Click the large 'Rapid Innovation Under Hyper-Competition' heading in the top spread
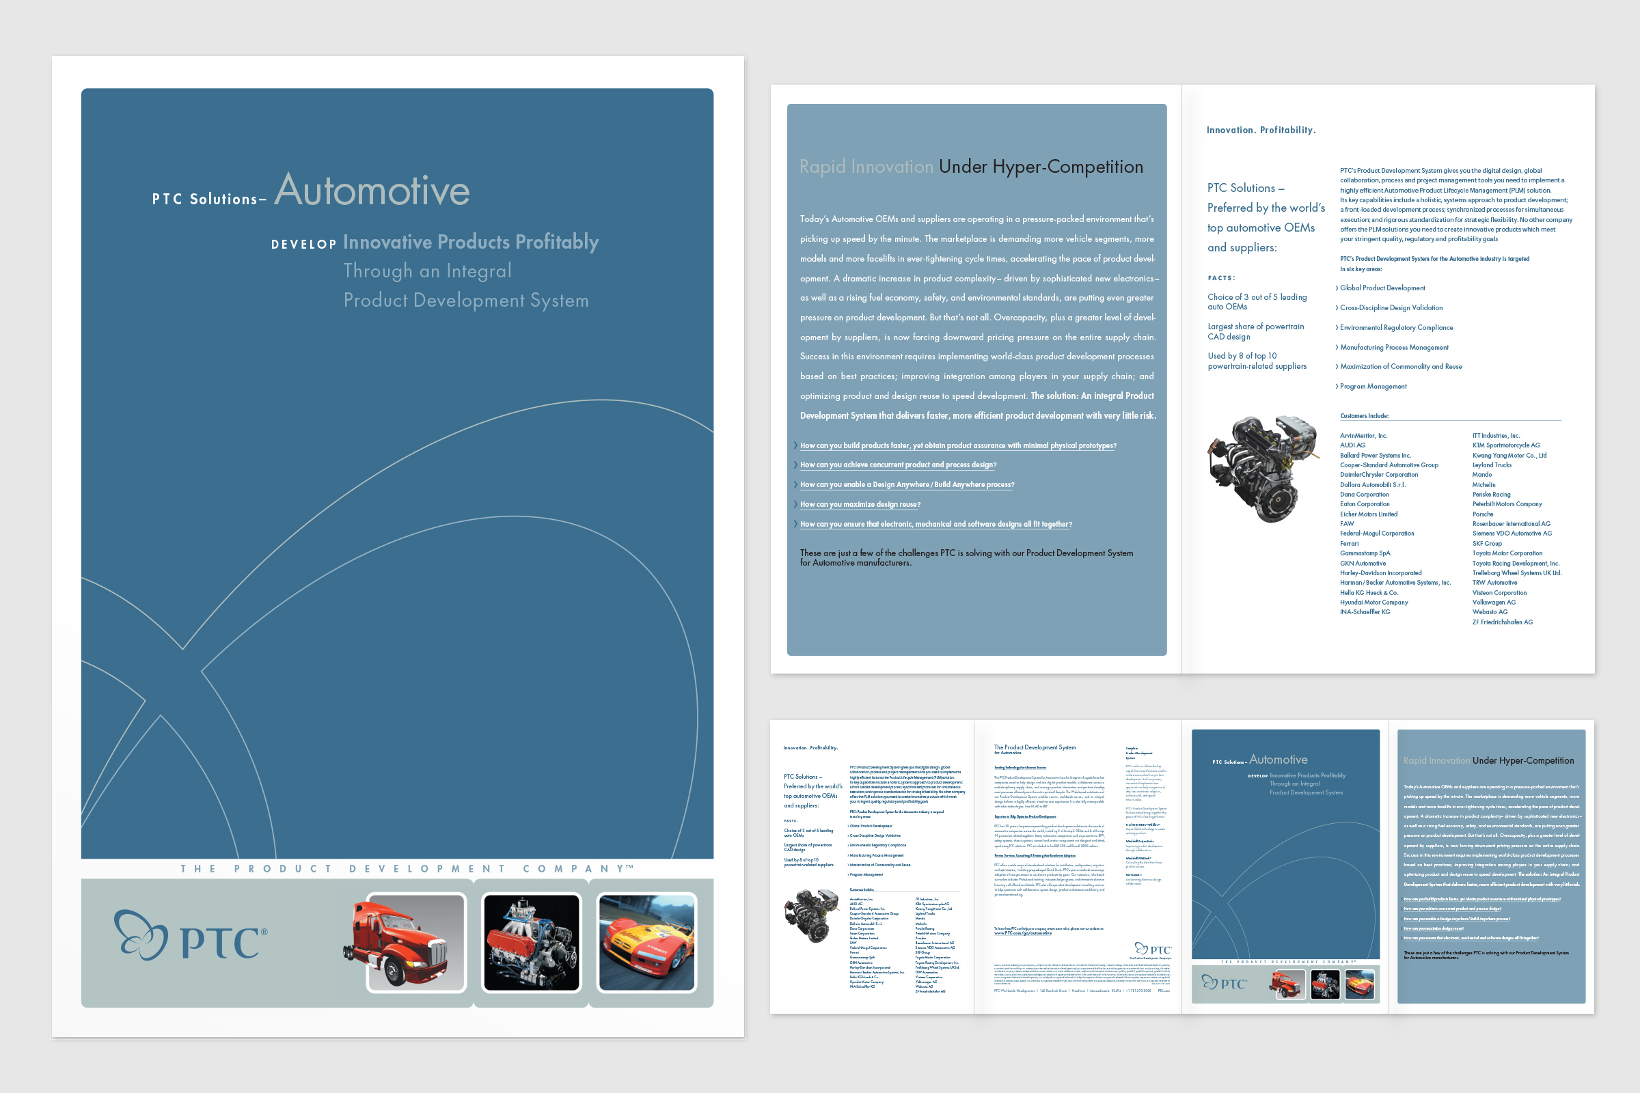The width and height of the screenshot is (1640, 1093). click(970, 167)
